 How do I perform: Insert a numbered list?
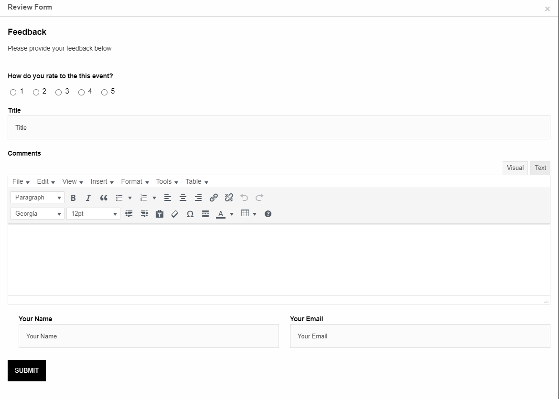[x=144, y=198]
